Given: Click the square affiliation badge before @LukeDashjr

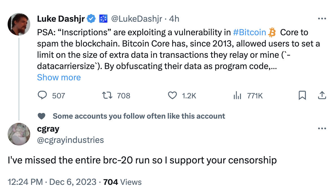Looking at the screenshot, I should tap(103, 19).
